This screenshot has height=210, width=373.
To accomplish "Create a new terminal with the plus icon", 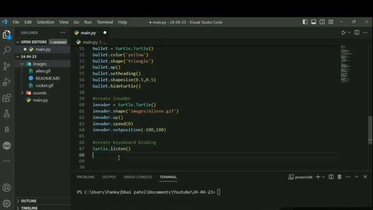I will (x=318, y=177).
